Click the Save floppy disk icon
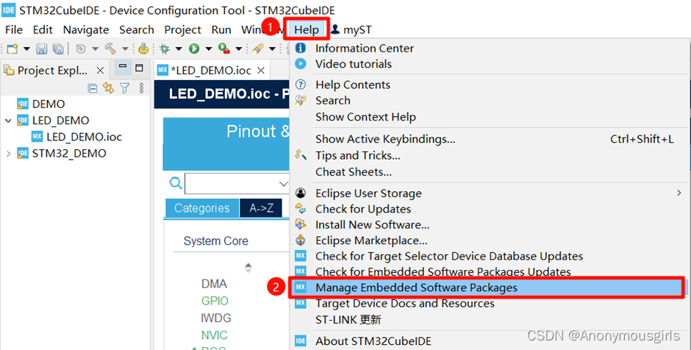 (41, 49)
